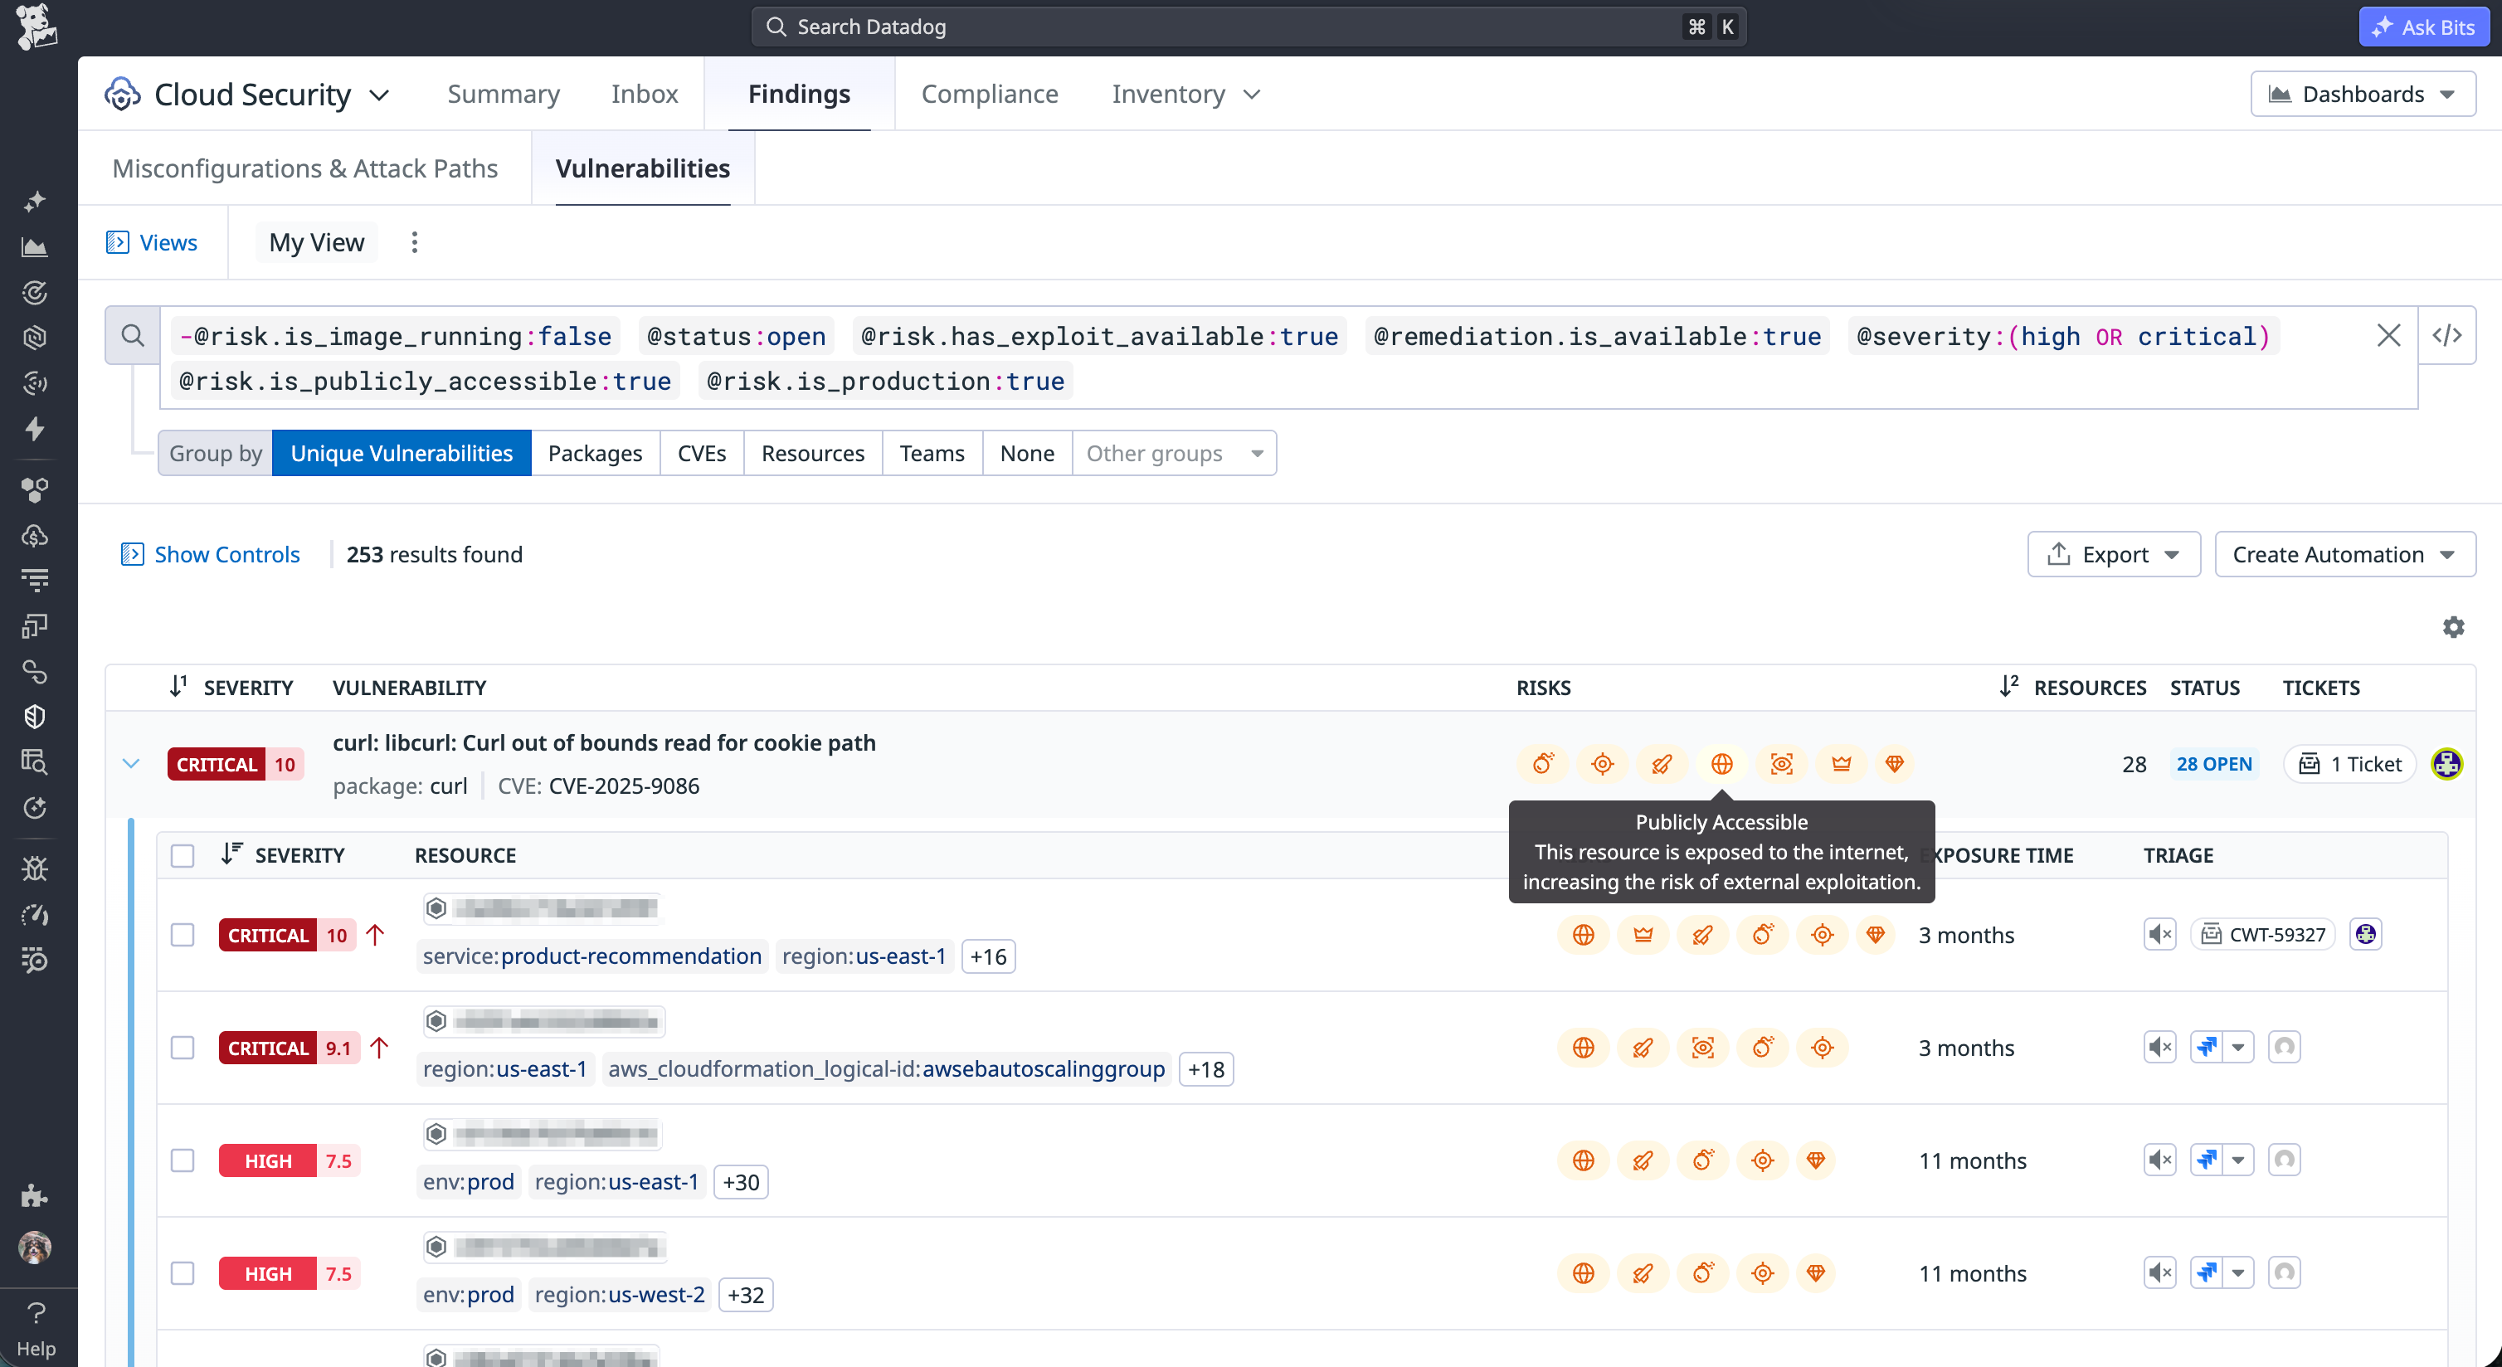Open the My View options menu

[x=415, y=243]
